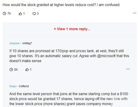
Task: Open the top post's three-dot menu
Action: [x=134, y=13]
